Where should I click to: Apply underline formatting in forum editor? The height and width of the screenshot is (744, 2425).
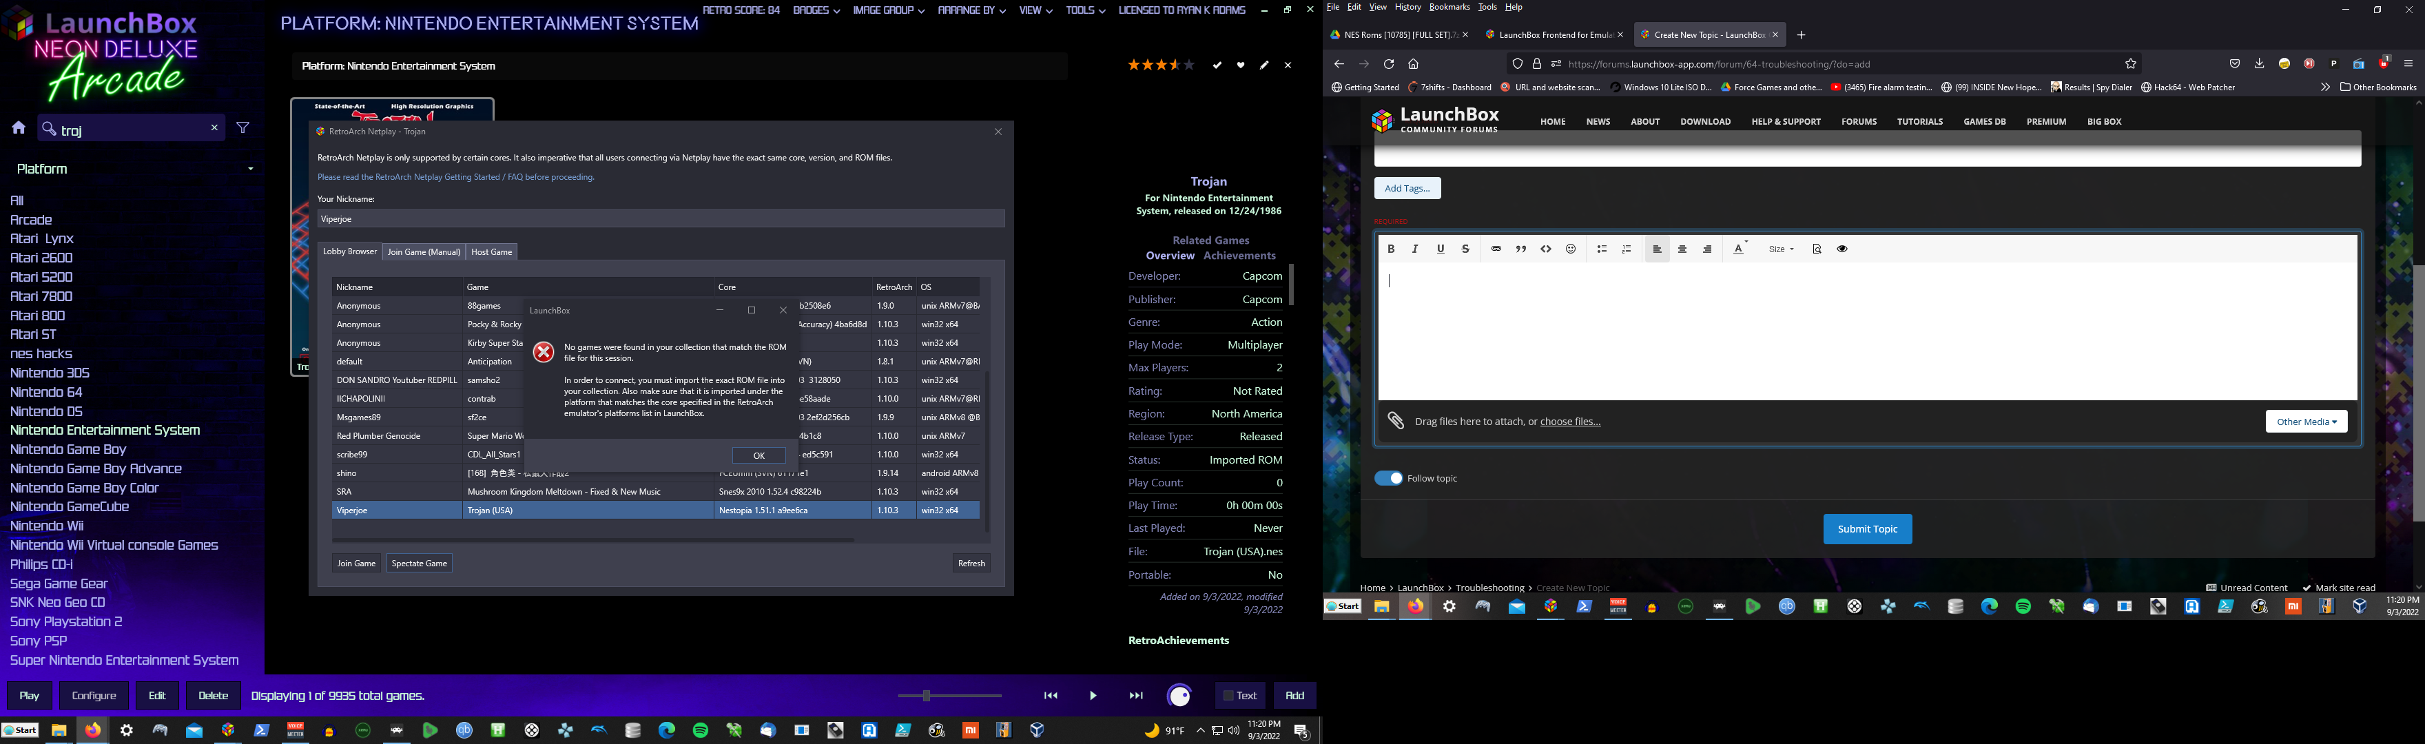coord(1441,249)
